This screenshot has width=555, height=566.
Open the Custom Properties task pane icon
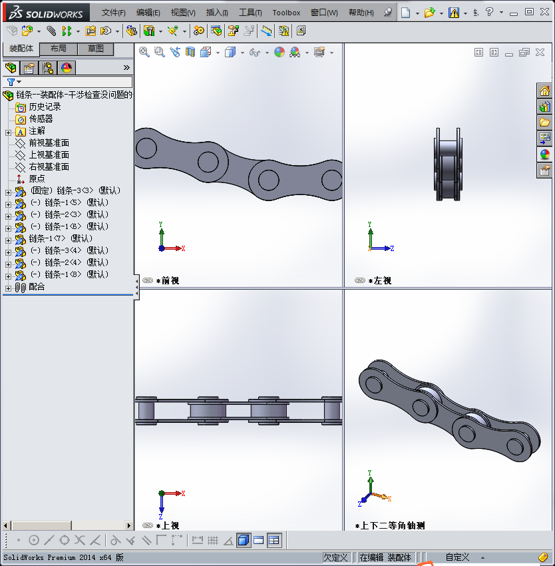tap(544, 170)
